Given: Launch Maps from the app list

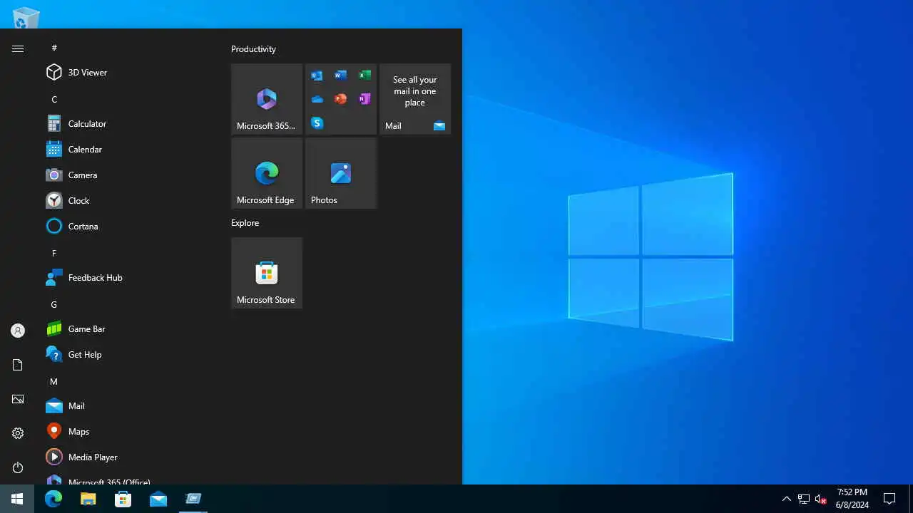Looking at the screenshot, I should pos(130,431).
